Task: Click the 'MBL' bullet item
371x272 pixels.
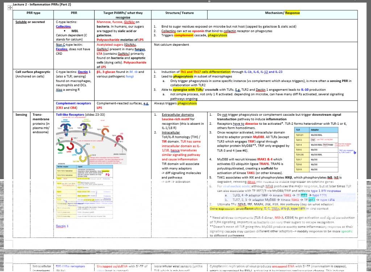Action: click(75, 31)
